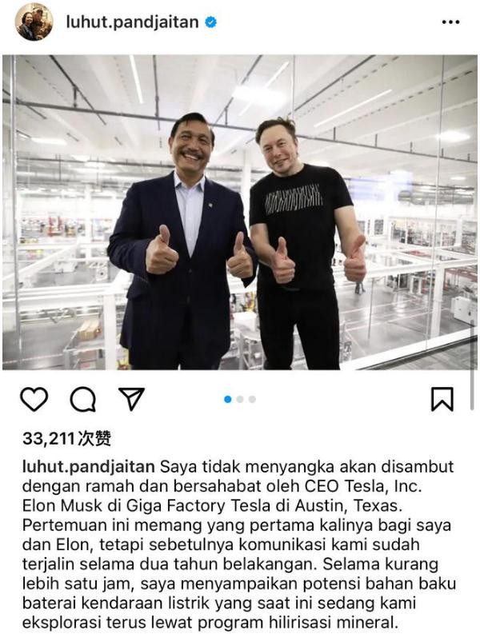The height and width of the screenshot is (638, 480).
Task: View the 33,211 likes list
Action: click(x=66, y=439)
